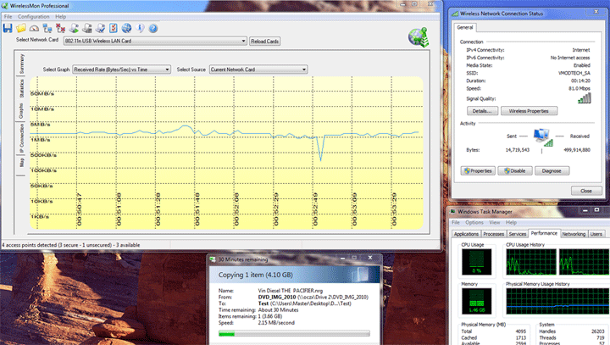610x345 pixels.
Task: Click the info speech bubble icon
Action: coord(140,28)
